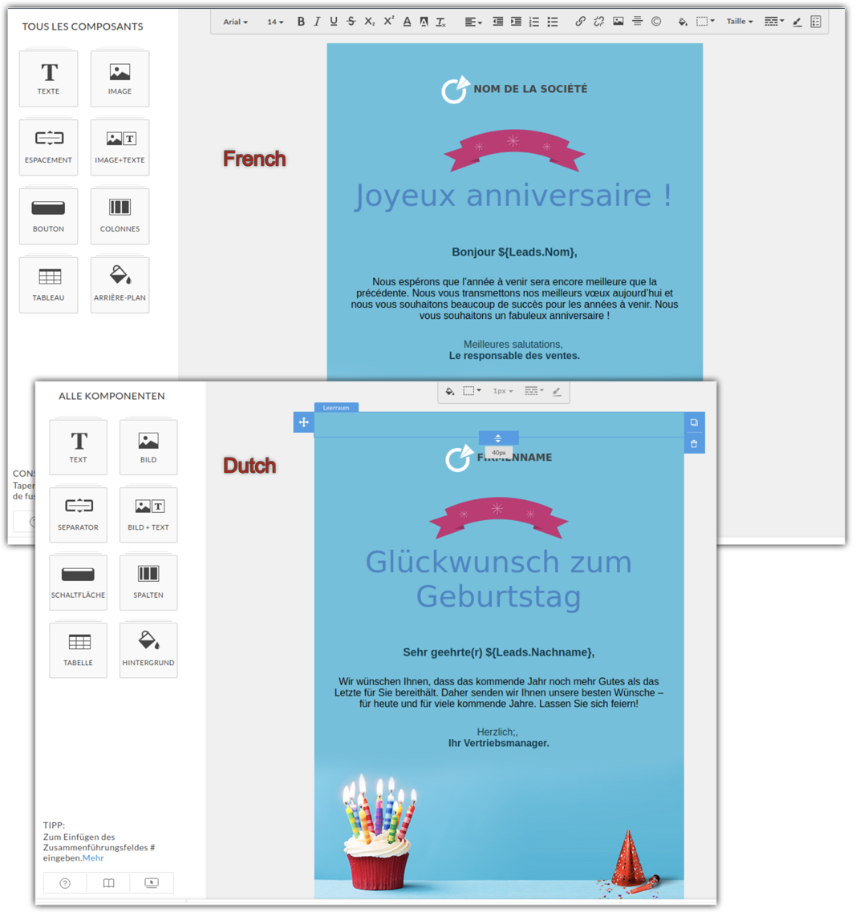Insert a bulleted list
The image size is (868, 920).
pos(553,22)
